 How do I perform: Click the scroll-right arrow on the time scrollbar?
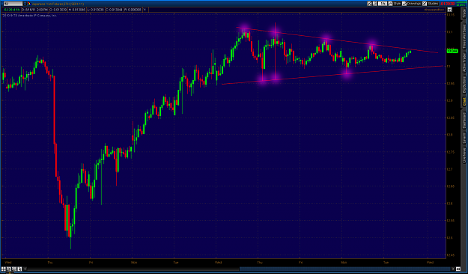click(453, 269)
